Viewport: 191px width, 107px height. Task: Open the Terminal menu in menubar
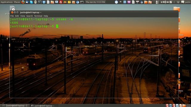coord(38,16)
